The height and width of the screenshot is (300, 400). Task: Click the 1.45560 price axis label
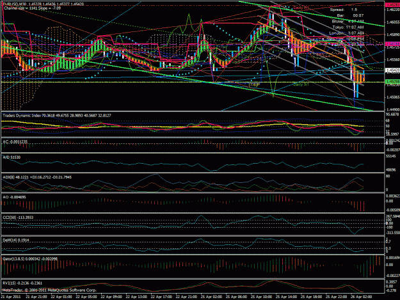click(393, 59)
